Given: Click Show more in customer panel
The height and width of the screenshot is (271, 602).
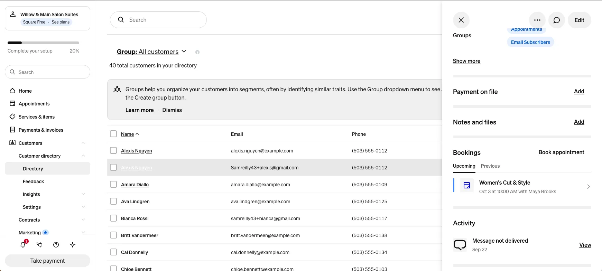Looking at the screenshot, I should 466,61.
